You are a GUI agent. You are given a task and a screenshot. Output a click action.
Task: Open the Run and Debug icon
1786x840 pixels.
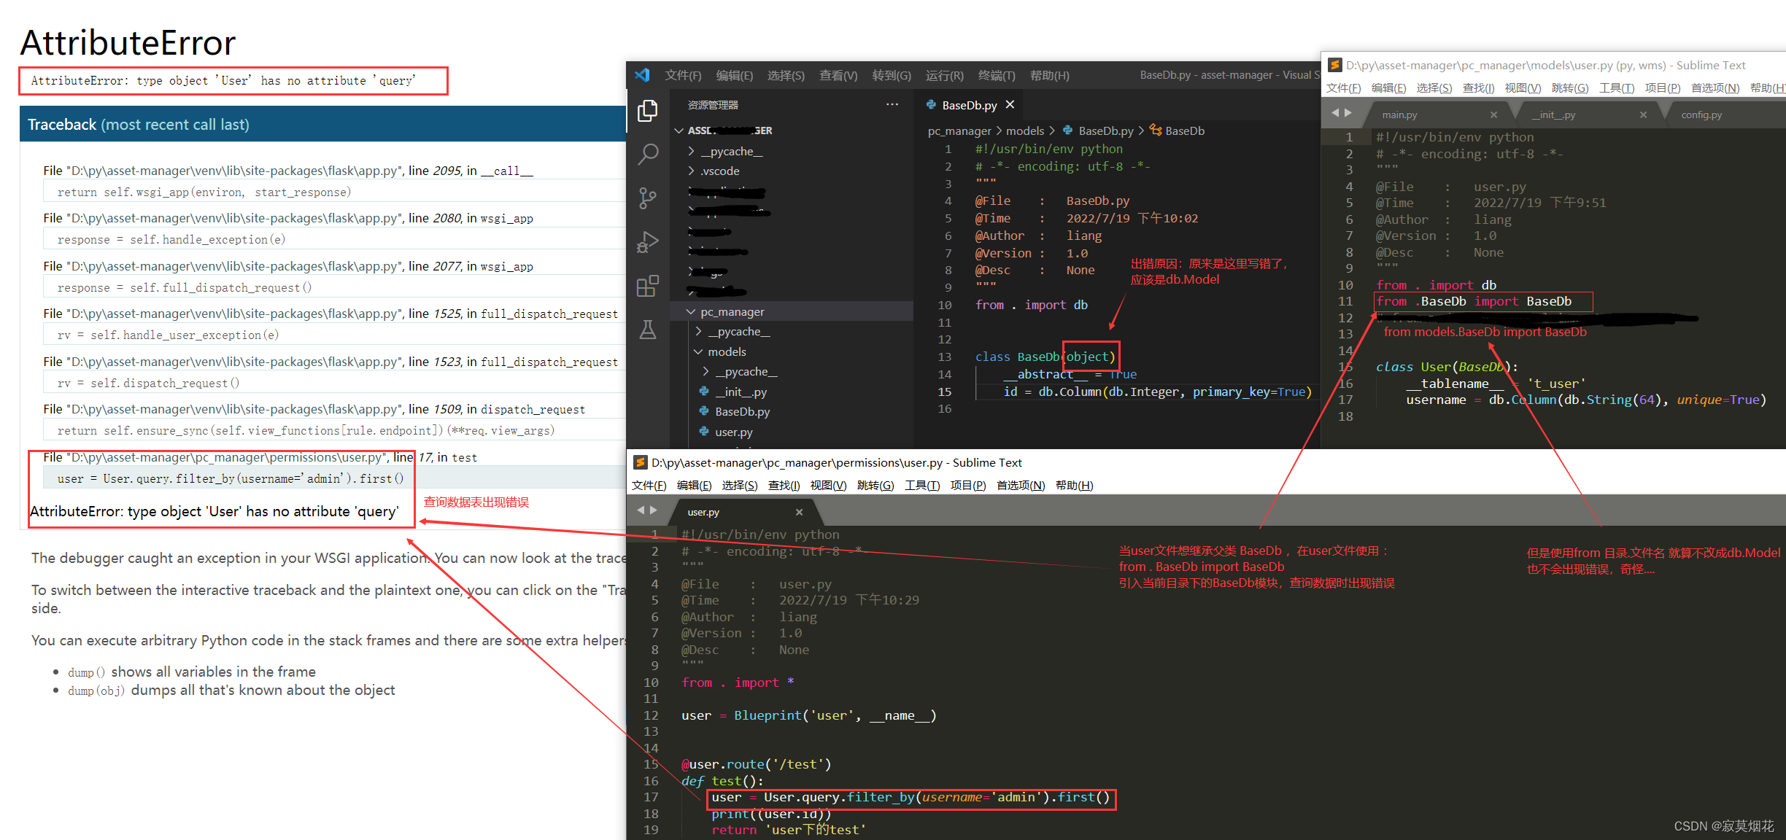click(647, 242)
